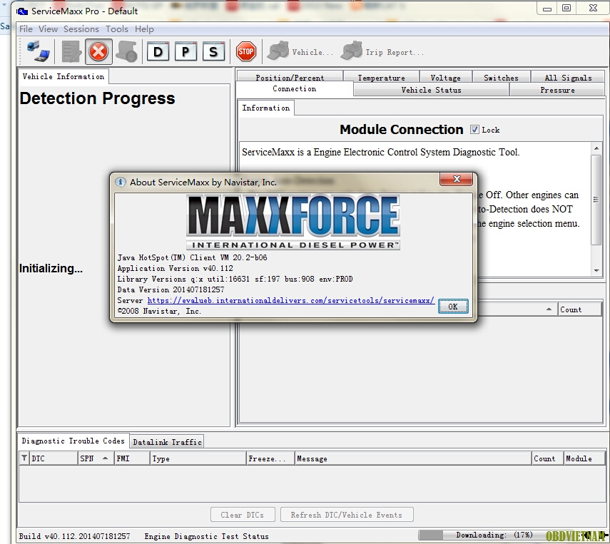Click OK in the About dialog
This screenshot has width=610, height=544.
pos(453,307)
